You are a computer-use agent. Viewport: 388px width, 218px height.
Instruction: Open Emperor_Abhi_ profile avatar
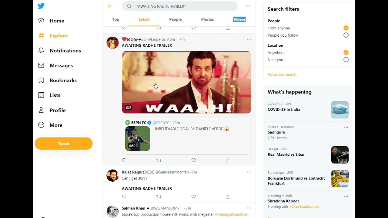click(112, 43)
